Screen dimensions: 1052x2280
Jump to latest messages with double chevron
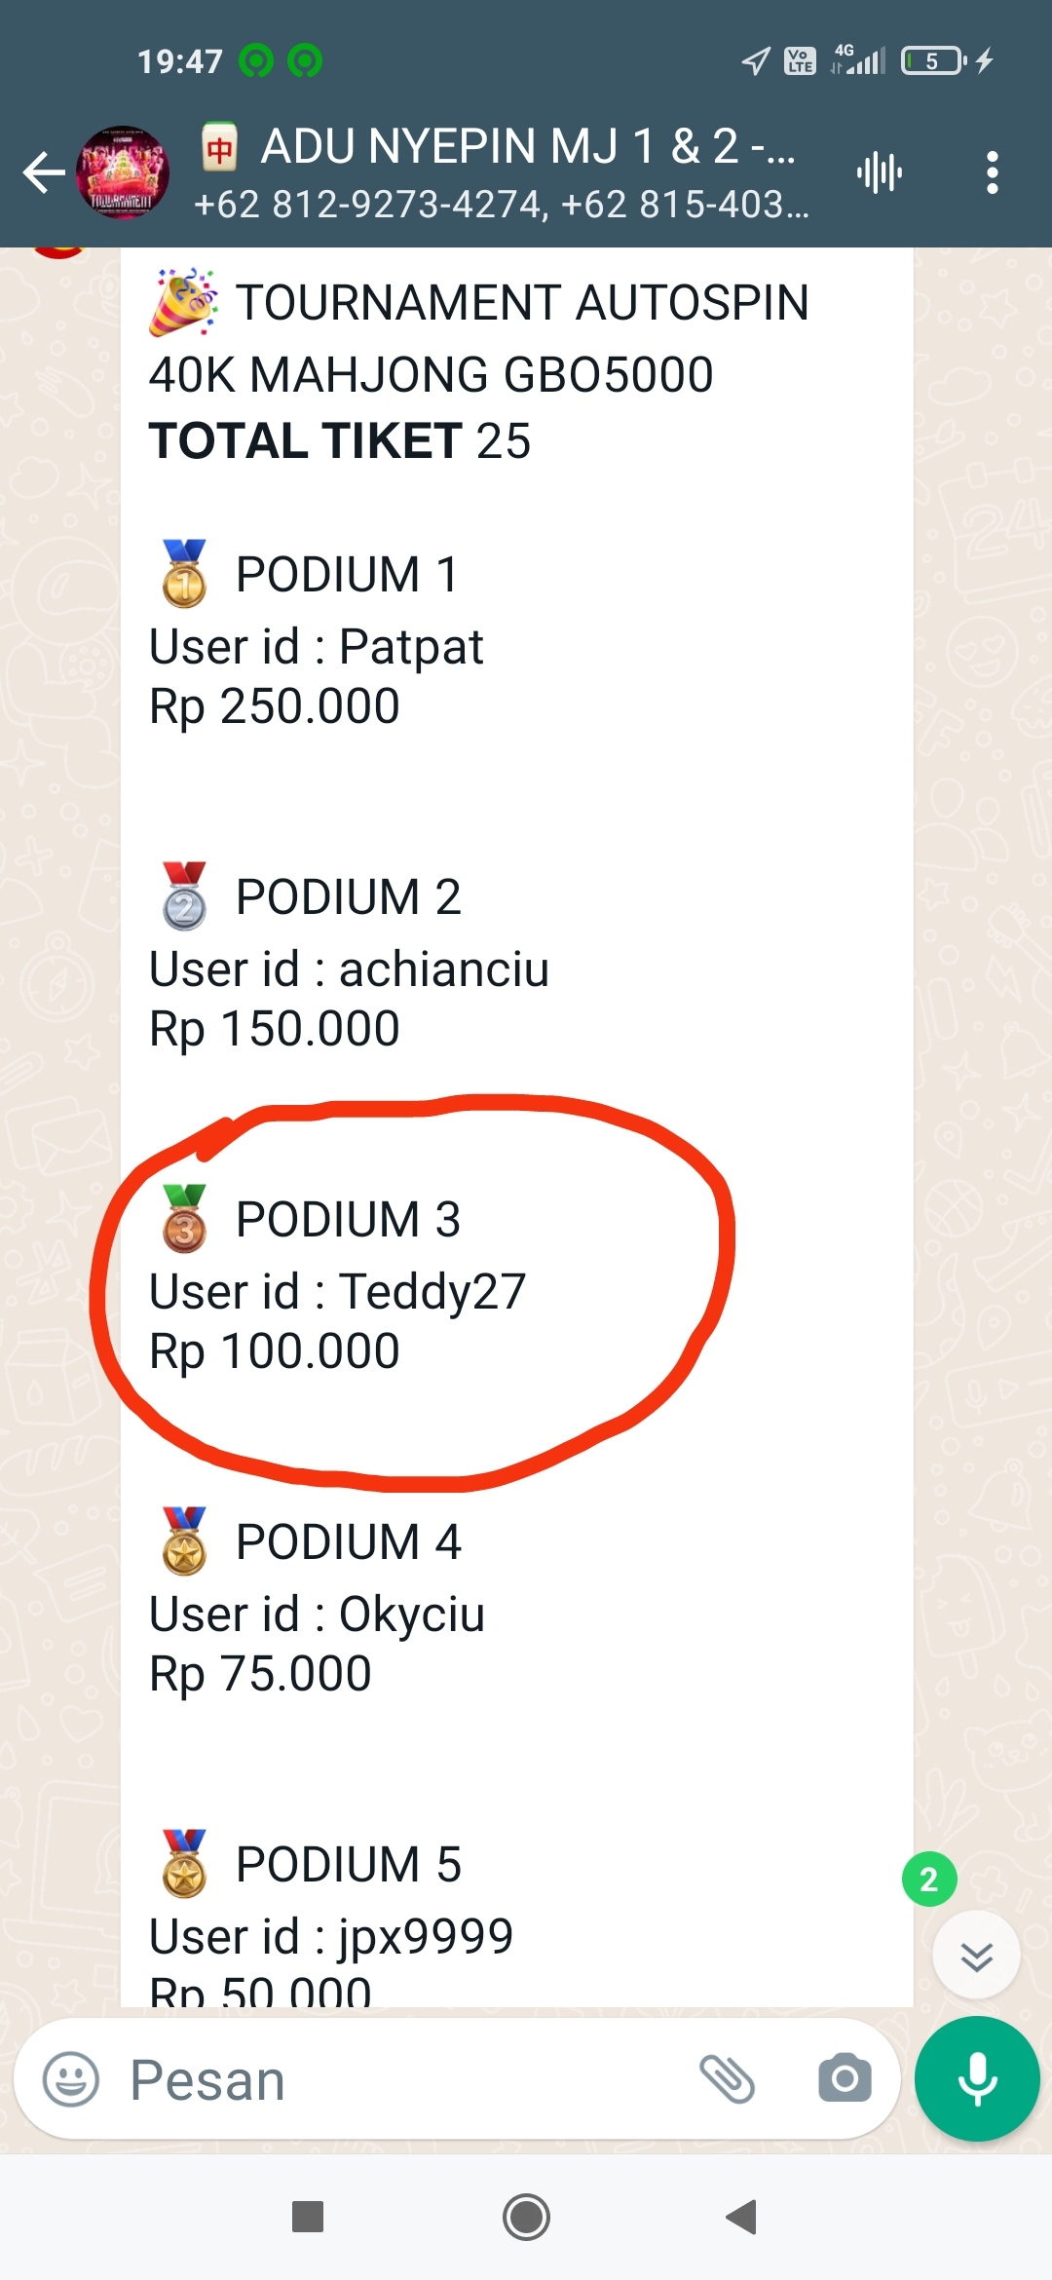tap(976, 1956)
